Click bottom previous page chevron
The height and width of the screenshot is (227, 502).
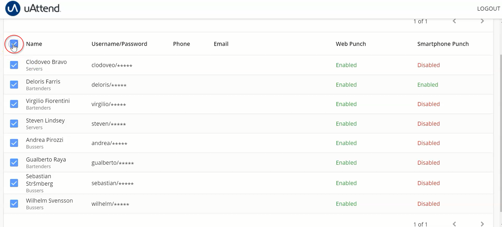[x=454, y=224]
